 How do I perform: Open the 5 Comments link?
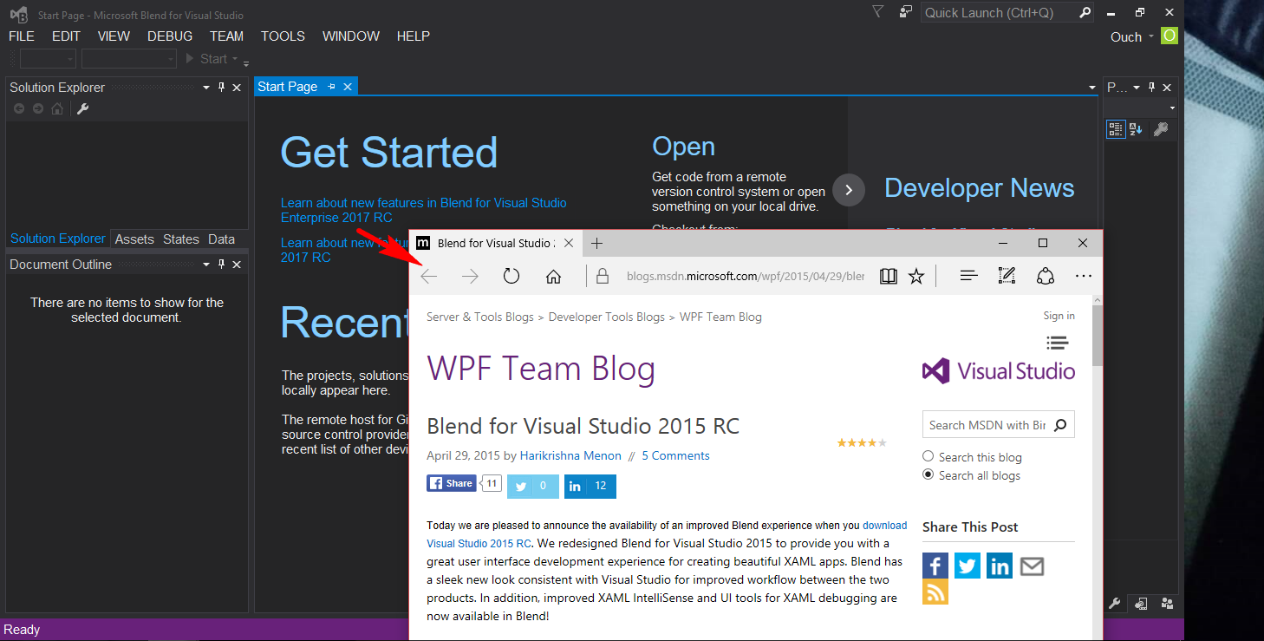675,455
